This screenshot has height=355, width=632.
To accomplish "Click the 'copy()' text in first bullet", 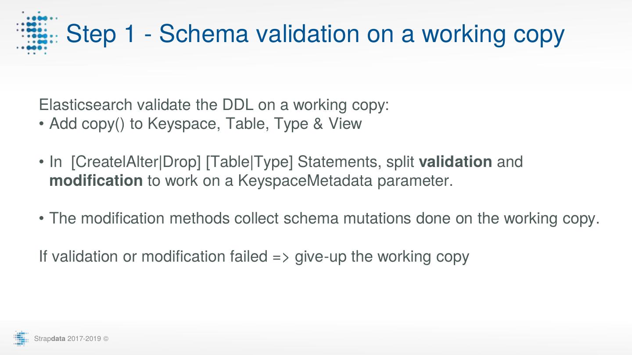I will coord(103,124).
